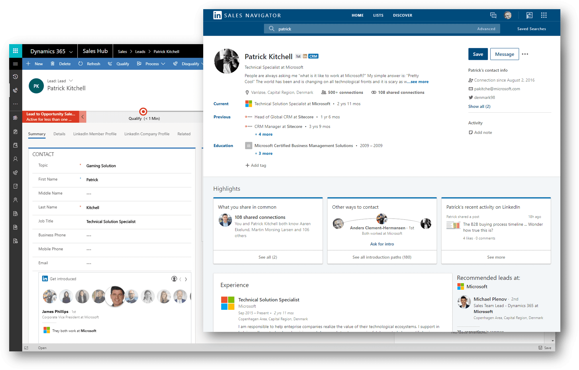Open the LinkedIn Company Profile tab

click(x=147, y=134)
